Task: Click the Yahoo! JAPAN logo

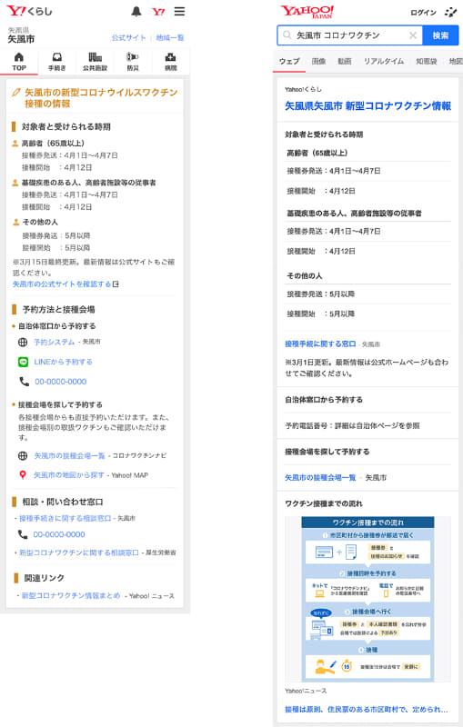Action: pyautogui.click(x=307, y=12)
